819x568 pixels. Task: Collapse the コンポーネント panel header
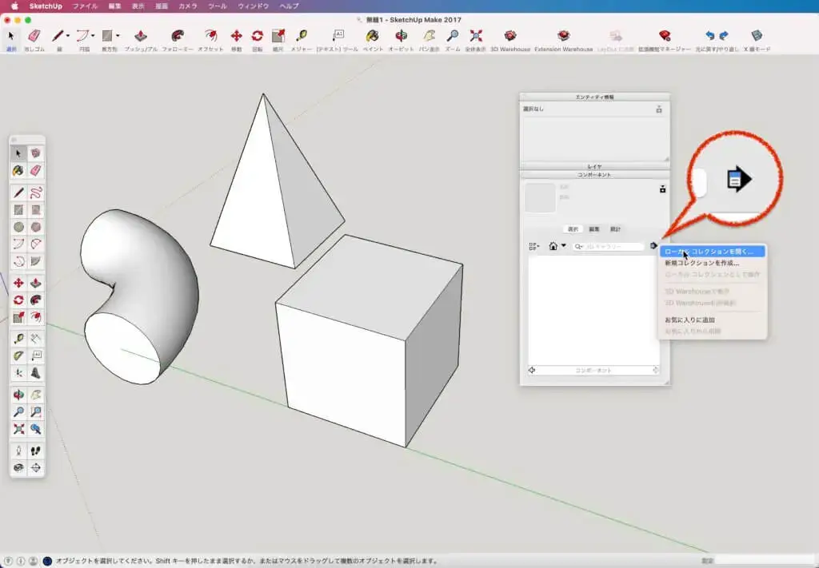click(x=594, y=175)
